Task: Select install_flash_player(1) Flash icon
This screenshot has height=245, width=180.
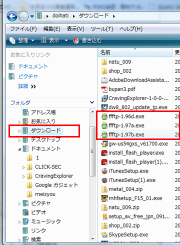Action: [104, 162]
